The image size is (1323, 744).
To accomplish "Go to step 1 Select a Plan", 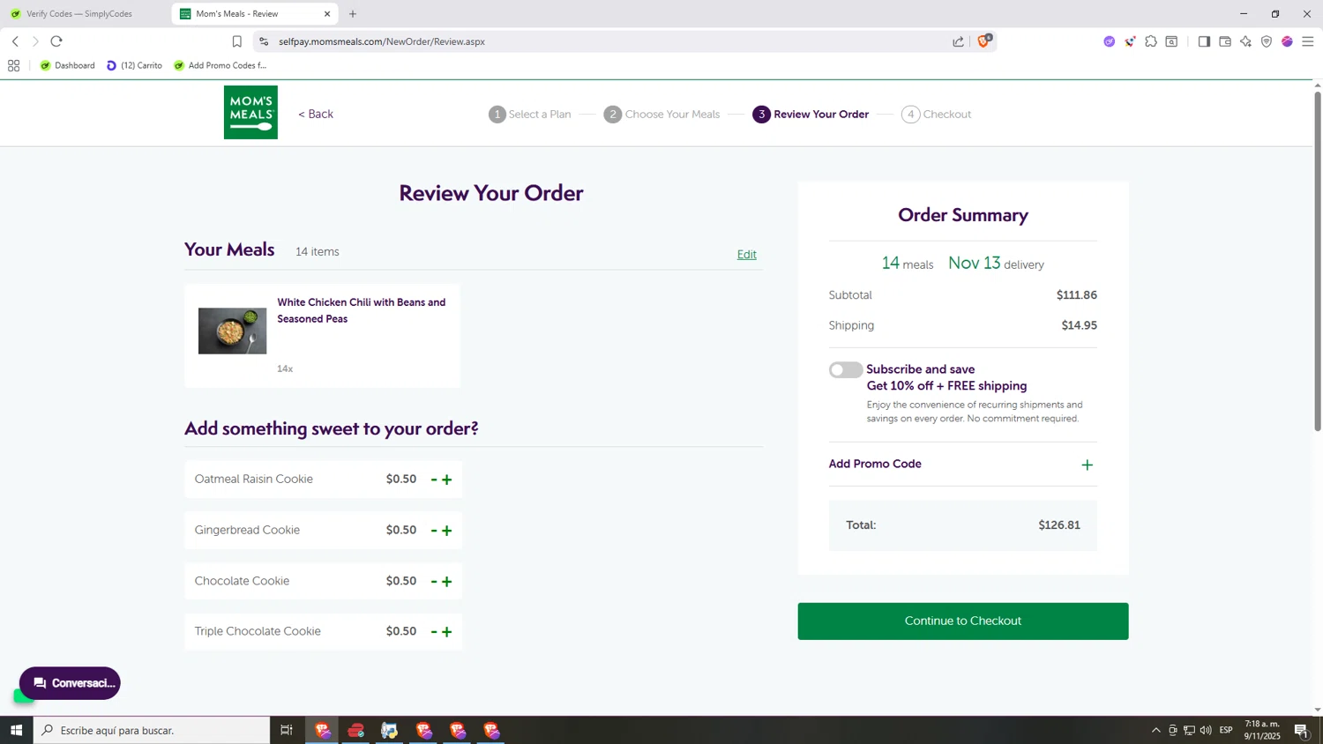I will tap(530, 115).
